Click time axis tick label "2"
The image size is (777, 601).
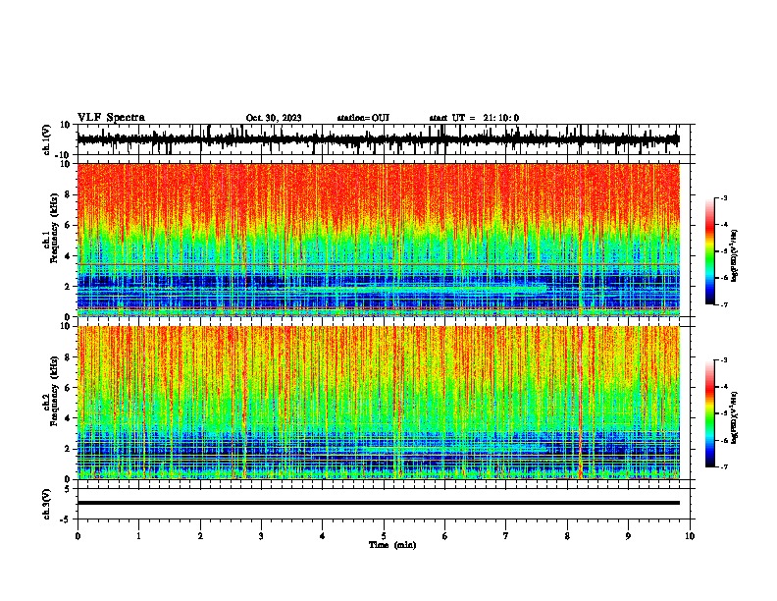(200, 536)
